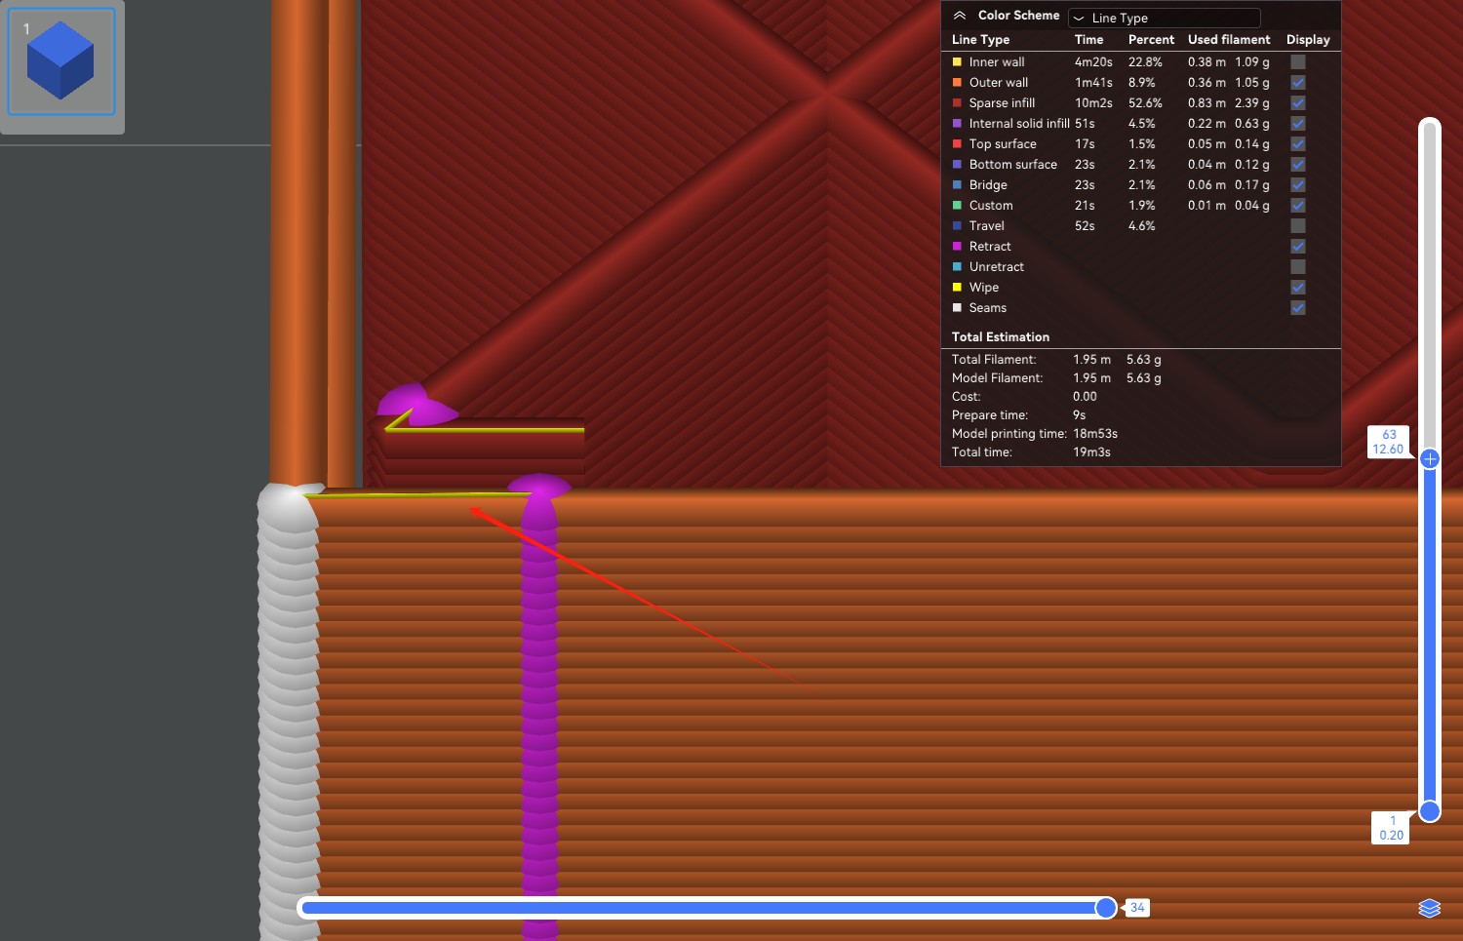
Task: Open the Color Scheme Line Type dropdown
Action: click(x=1164, y=18)
